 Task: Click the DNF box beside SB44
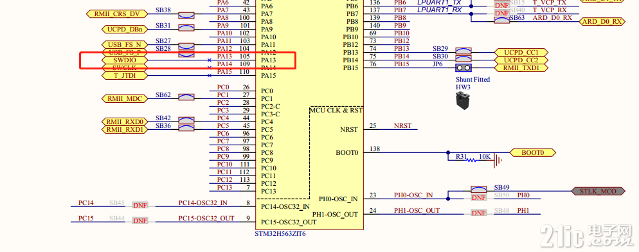tap(139, 221)
